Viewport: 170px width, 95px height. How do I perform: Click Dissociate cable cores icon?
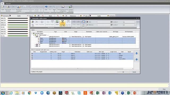pos(68,23)
